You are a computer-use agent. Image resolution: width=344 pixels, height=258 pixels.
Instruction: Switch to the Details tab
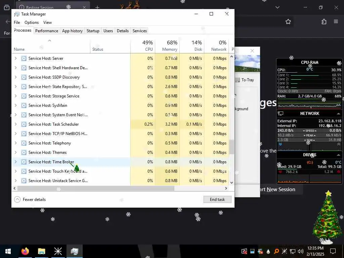[123, 31]
